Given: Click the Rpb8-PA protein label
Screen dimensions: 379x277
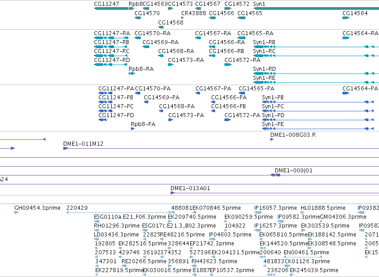Looking at the screenshot, I should click(143, 124).
